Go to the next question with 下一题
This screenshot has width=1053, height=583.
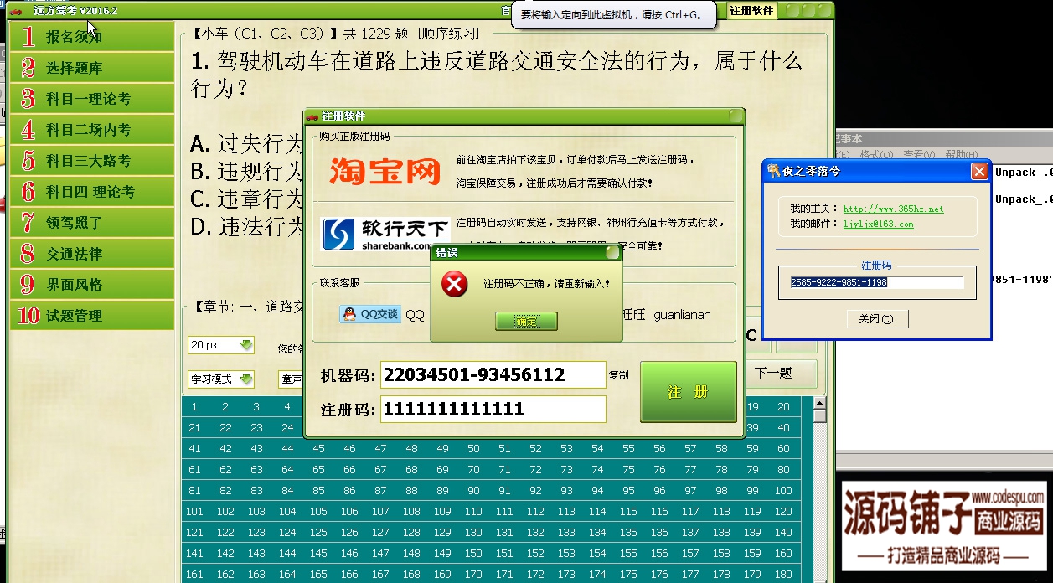point(773,373)
